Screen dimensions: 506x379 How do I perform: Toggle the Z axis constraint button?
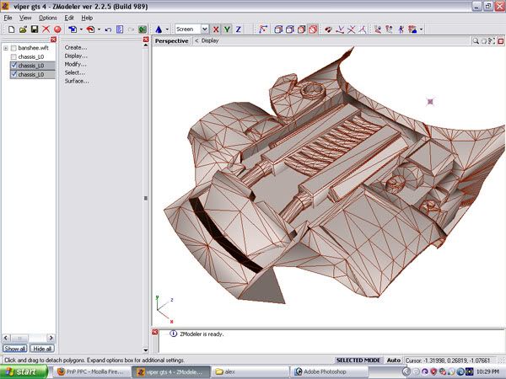[239, 29]
